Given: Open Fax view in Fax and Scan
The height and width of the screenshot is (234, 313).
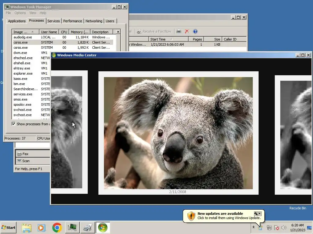Looking at the screenshot, I should point(33,154).
